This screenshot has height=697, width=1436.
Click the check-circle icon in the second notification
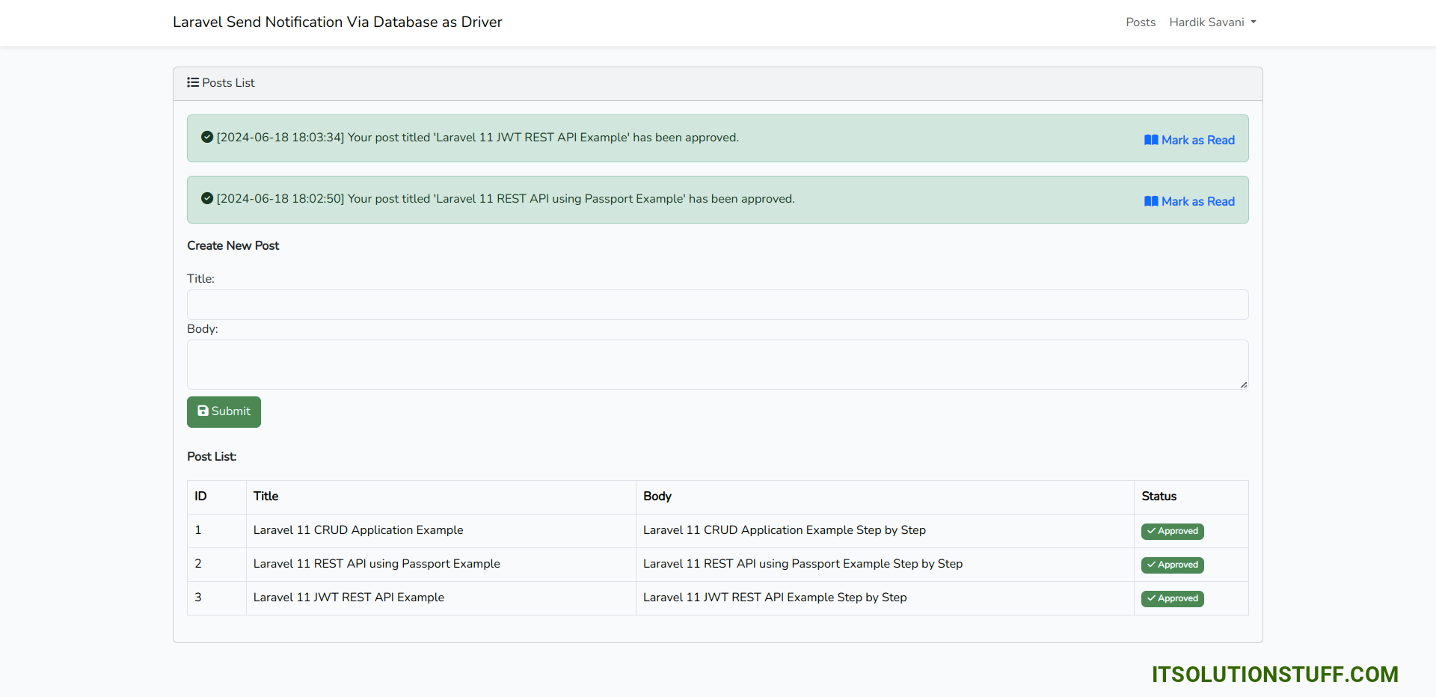point(206,198)
